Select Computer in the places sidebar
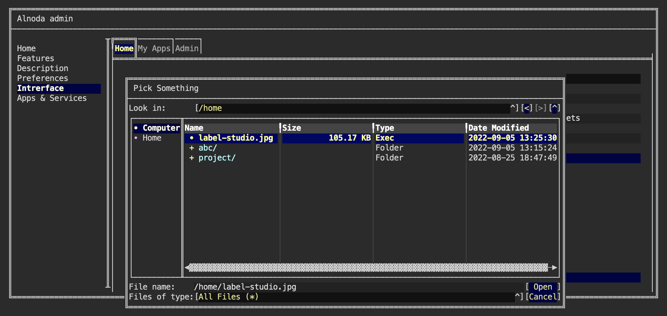 (x=157, y=128)
